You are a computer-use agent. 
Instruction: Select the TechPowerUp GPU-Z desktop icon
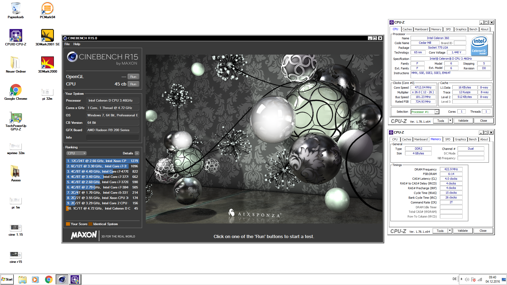(x=16, y=121)
